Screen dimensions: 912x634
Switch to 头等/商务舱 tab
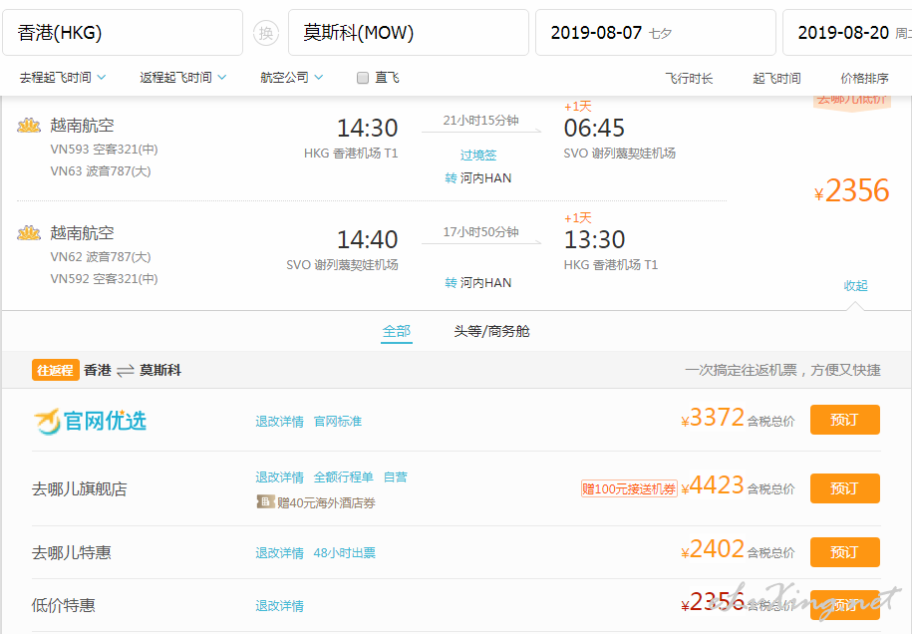(491, 331)
